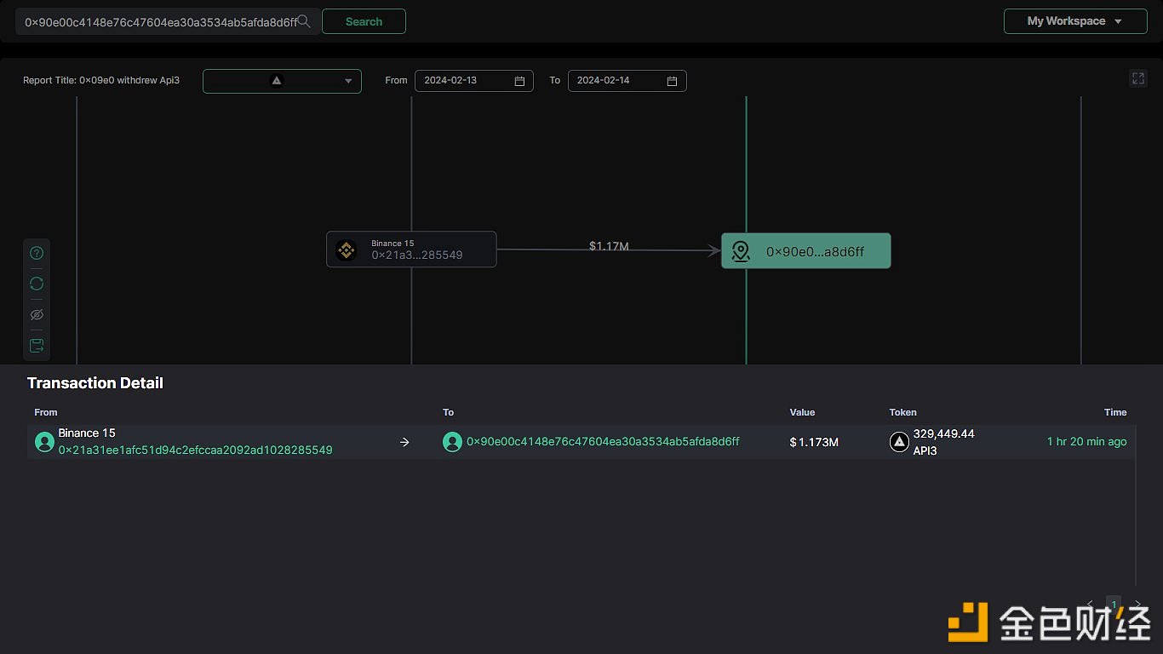This screenshot has width=1163, height=654.
Task: Click the Transaction Detail heading
Action: 95,383
